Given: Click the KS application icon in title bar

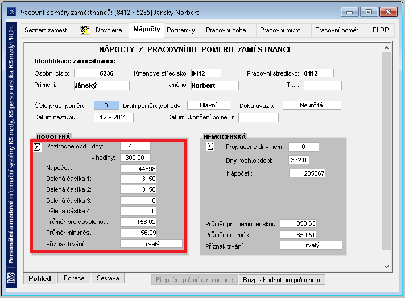Looking at the screenshot, I should click(x=11, y=12).
